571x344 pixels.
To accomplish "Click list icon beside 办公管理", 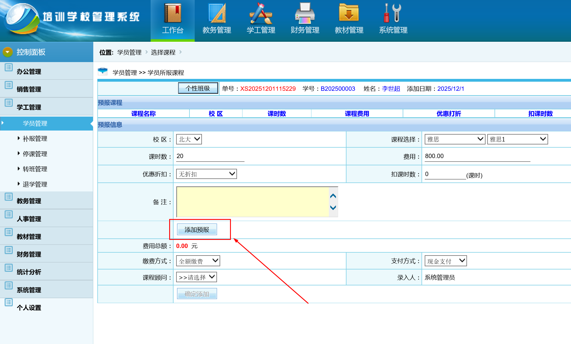I will 9,67.
